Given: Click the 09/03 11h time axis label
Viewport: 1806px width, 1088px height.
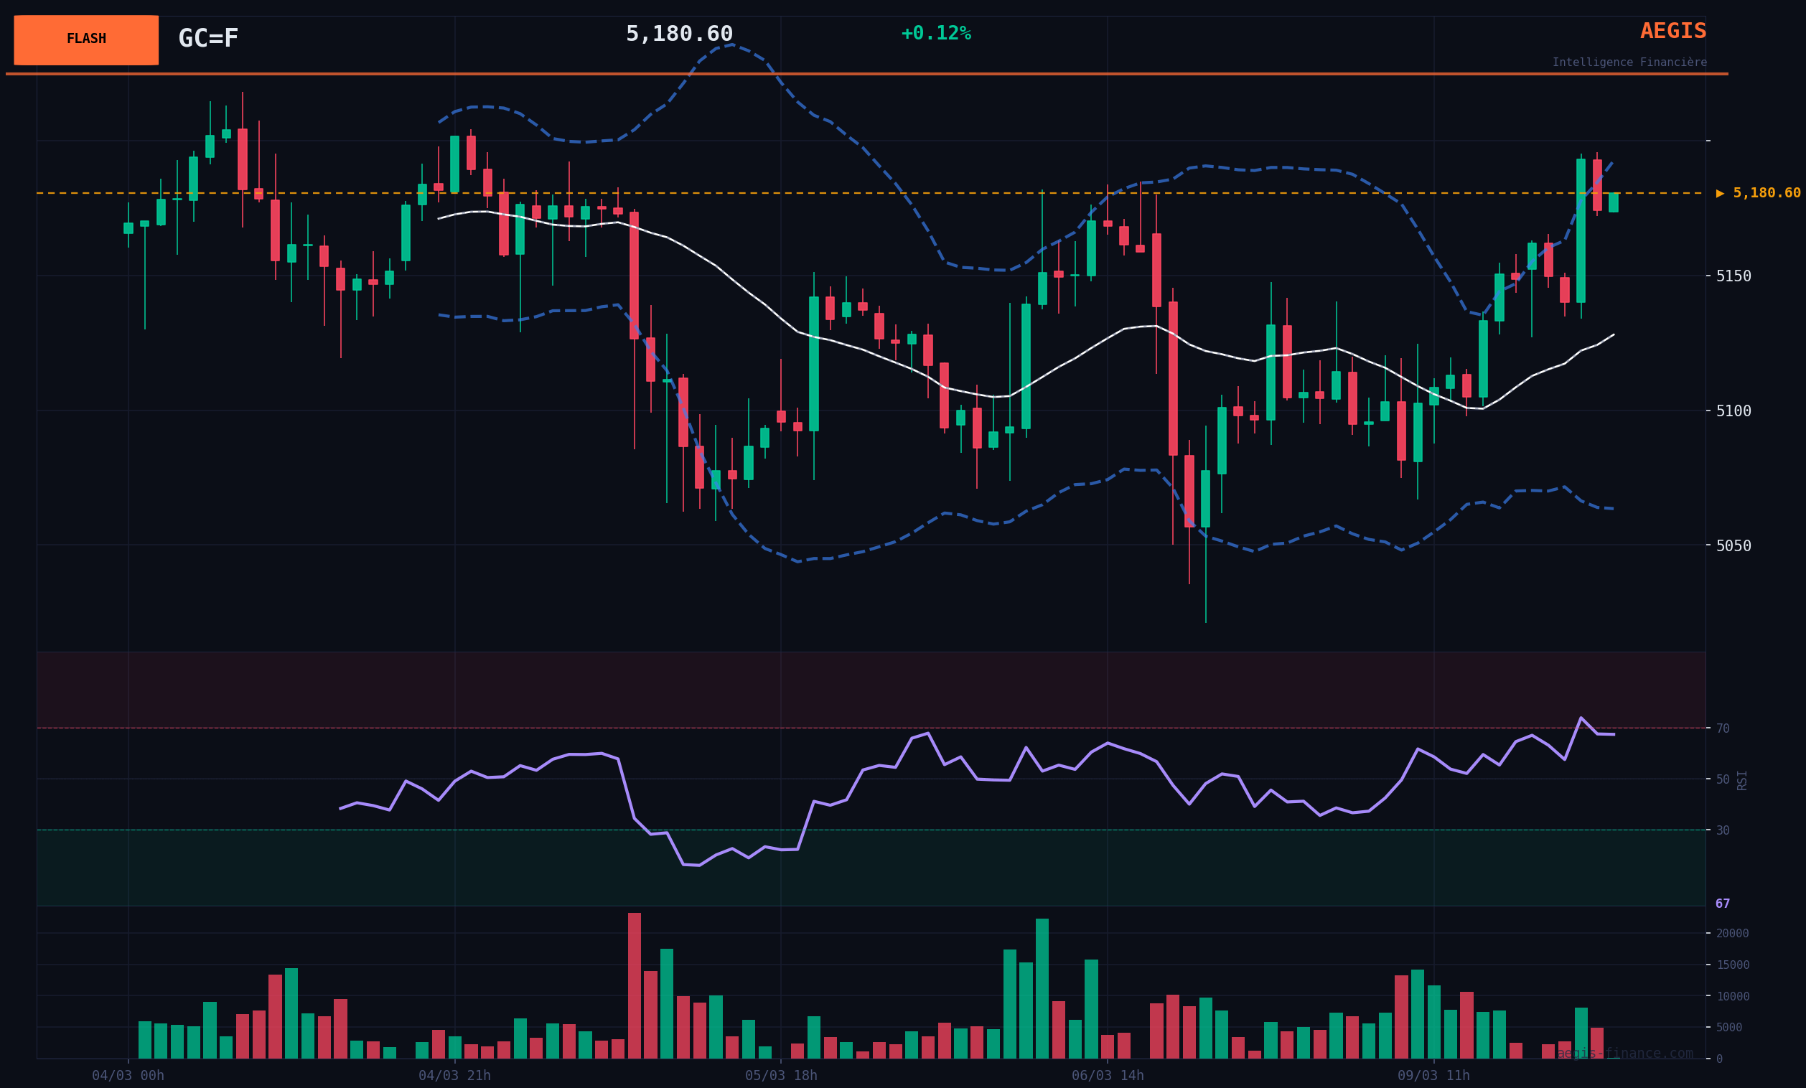Looking at the screenshot, I should [1433, 1076].
